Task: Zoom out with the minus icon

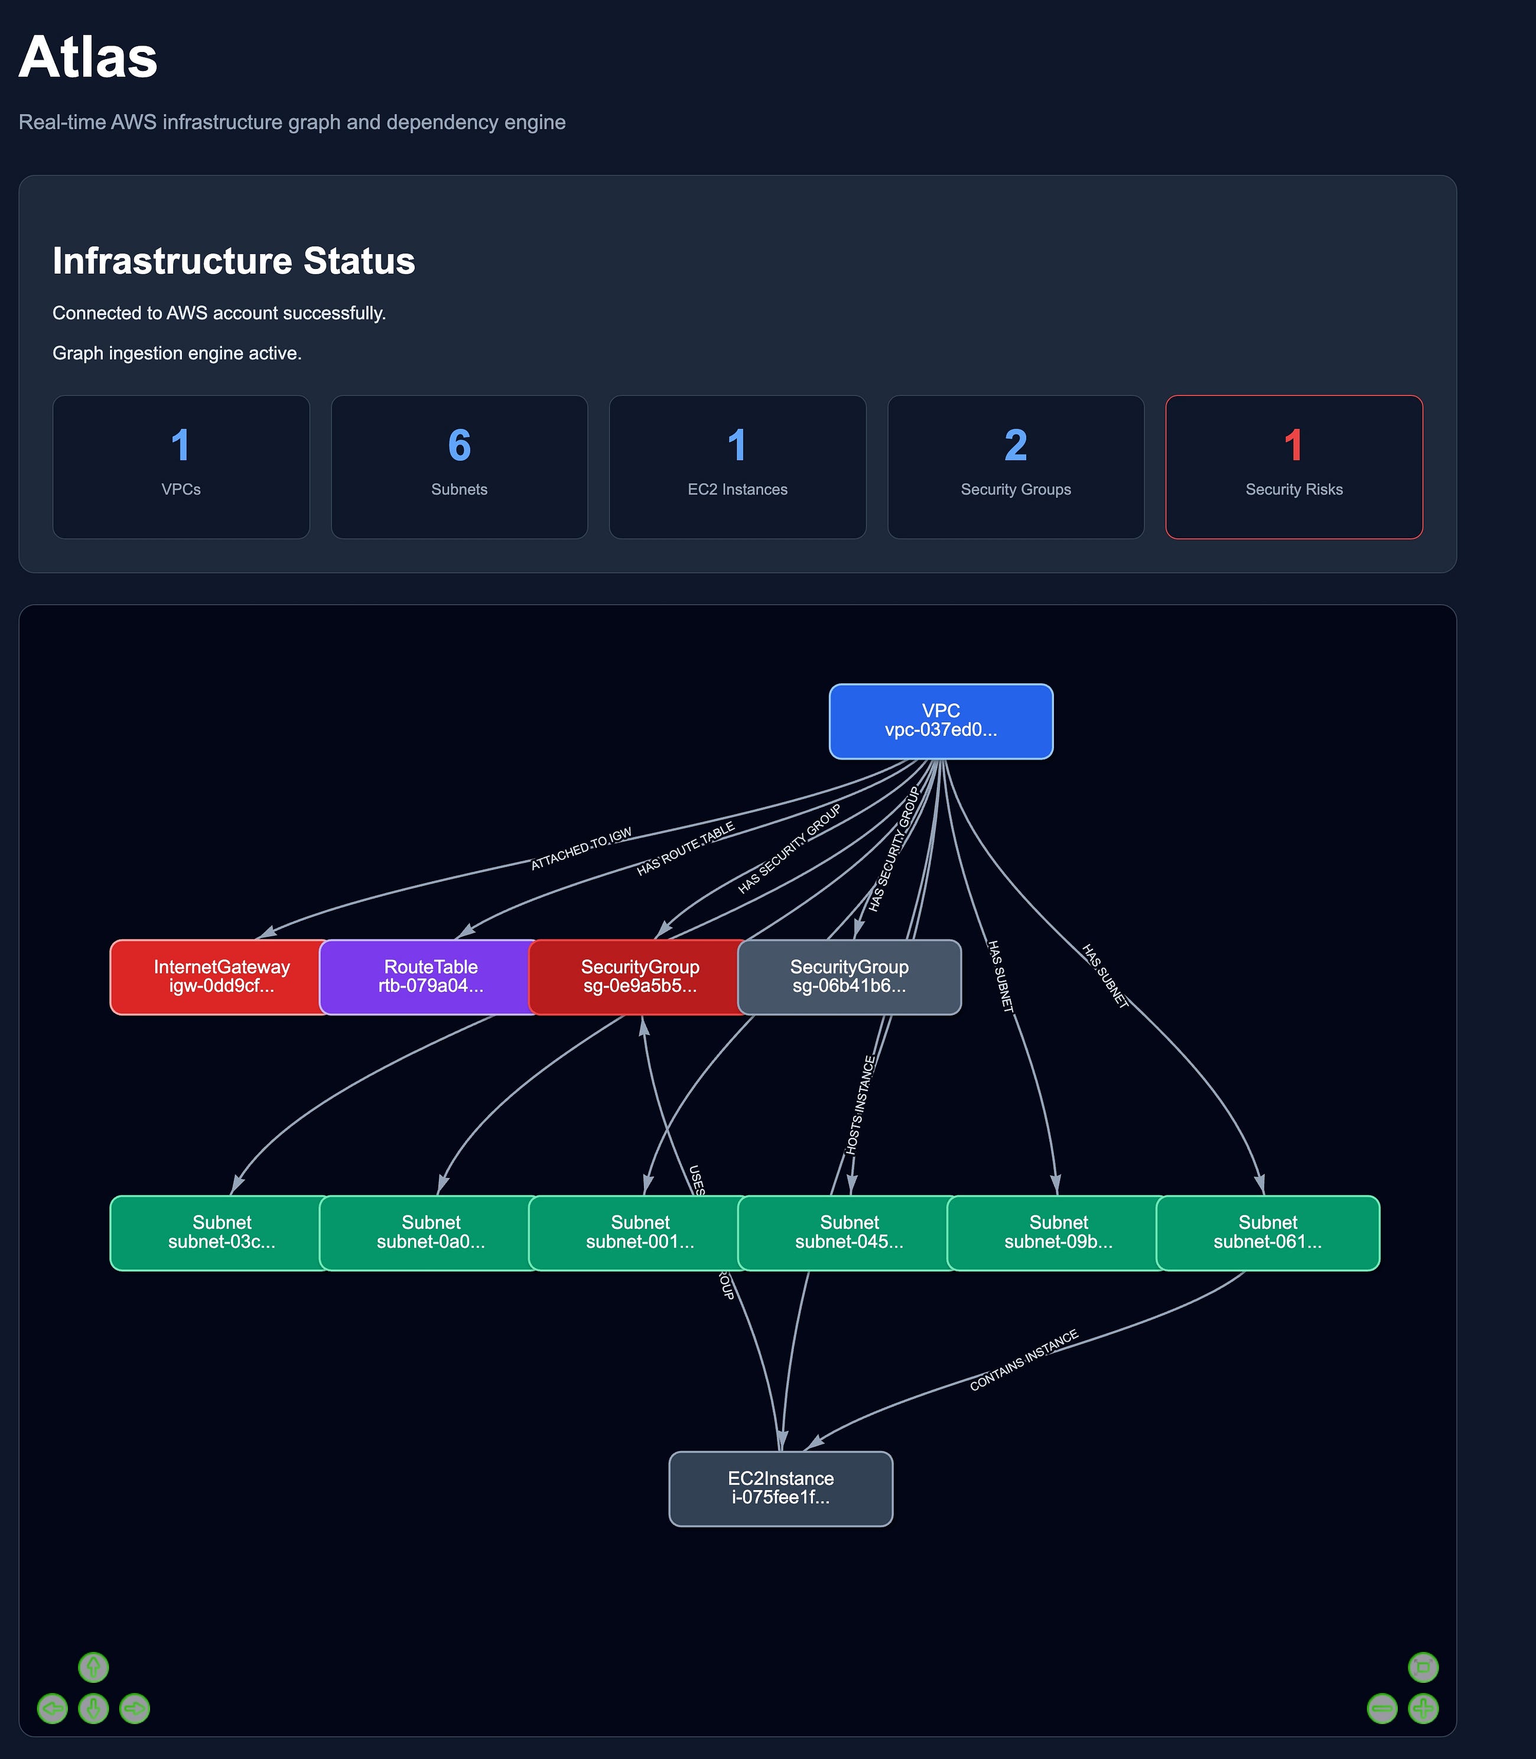Action: pos(1382,1708)
